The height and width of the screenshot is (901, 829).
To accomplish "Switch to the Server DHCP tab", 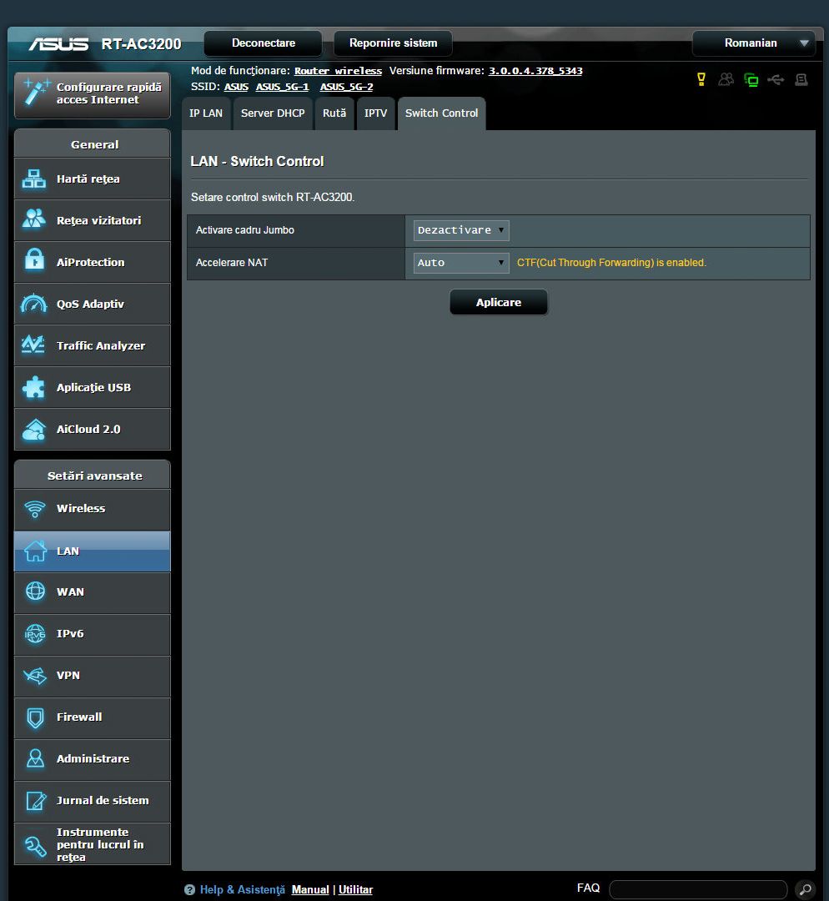I will (273, 113).
